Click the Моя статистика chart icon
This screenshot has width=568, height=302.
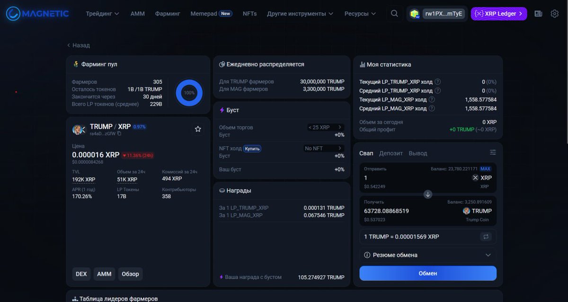(362, 64)
